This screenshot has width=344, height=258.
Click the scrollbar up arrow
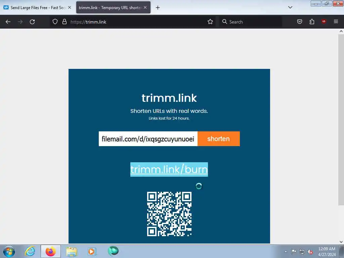(341, 31)
